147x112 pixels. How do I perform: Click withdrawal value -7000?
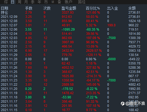tap(111, 80)
